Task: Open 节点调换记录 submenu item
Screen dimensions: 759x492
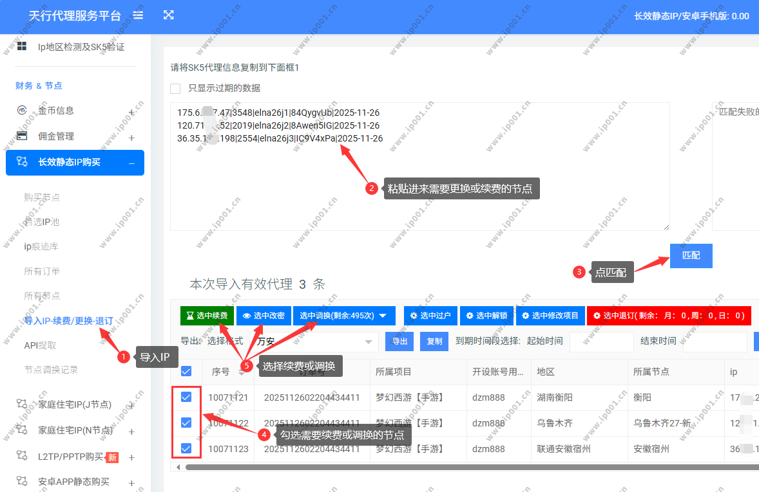Action: (x=51, y=370)
